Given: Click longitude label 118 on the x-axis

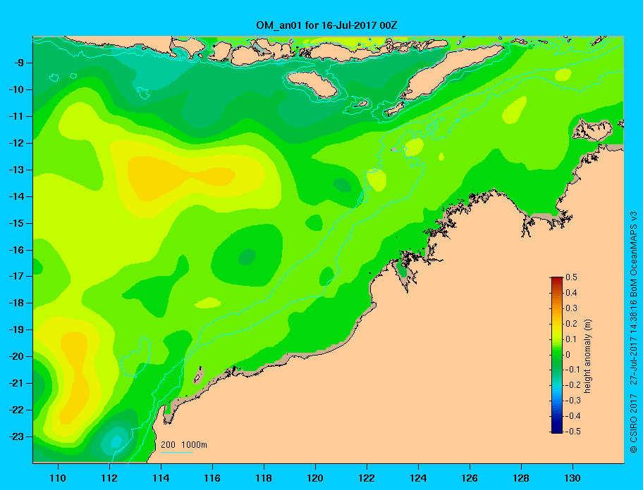Looking at the screenshot, I should 264,478.
